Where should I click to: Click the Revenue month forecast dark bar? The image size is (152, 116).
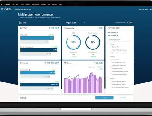tap(40, 85)
